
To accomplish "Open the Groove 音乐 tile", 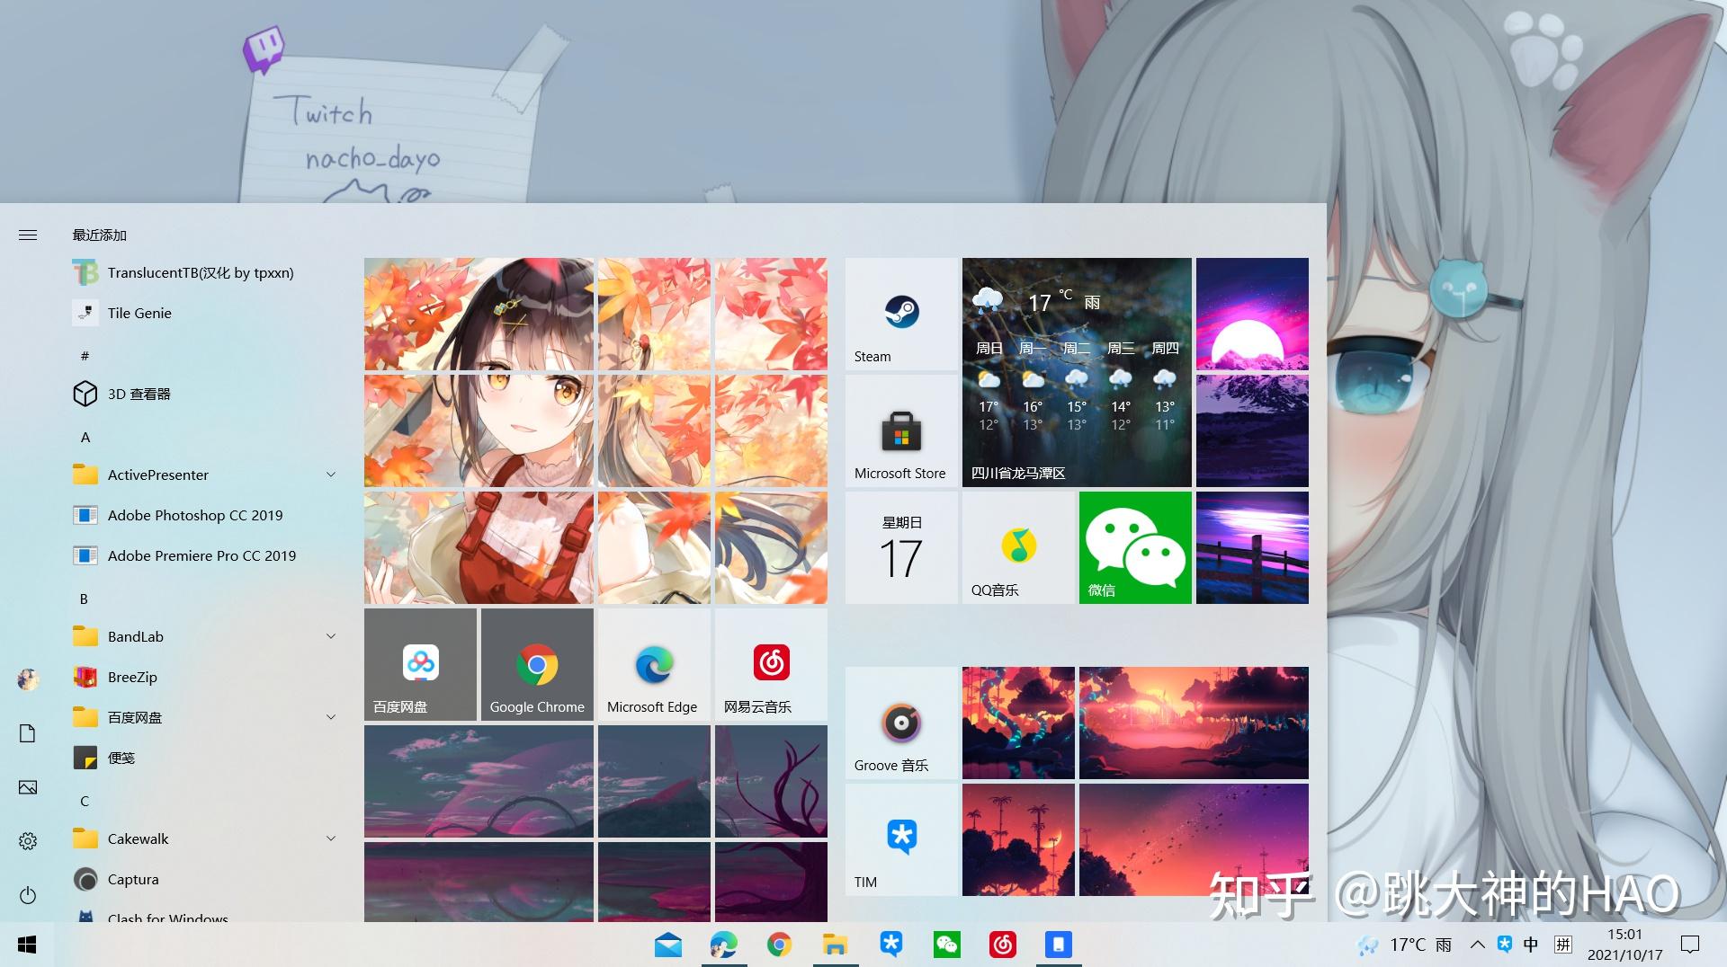I will (900, 723).
